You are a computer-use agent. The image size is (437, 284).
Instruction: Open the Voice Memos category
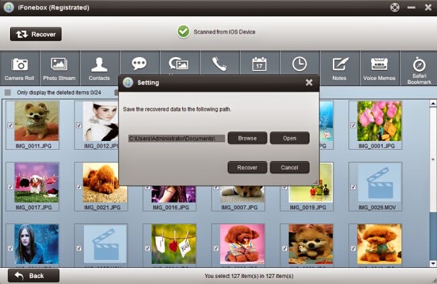pos(379,68)
